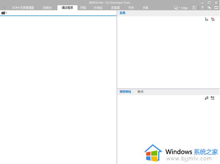Click the unpin developer tools icon

point(209,8)
